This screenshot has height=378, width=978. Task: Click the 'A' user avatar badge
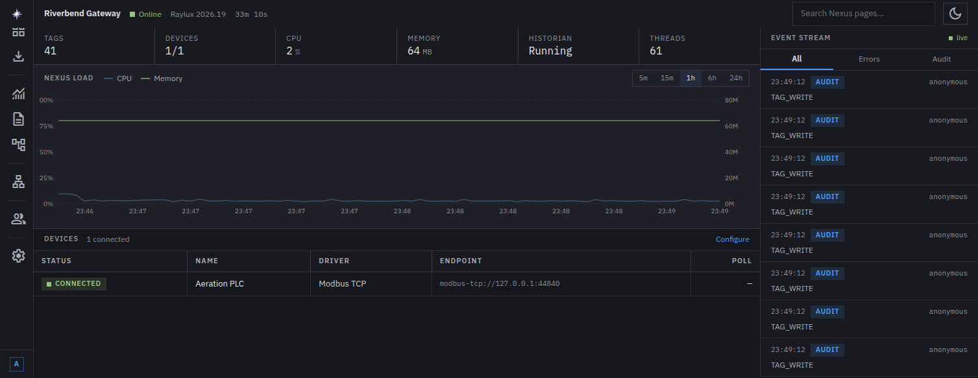[x=17, y=364]
